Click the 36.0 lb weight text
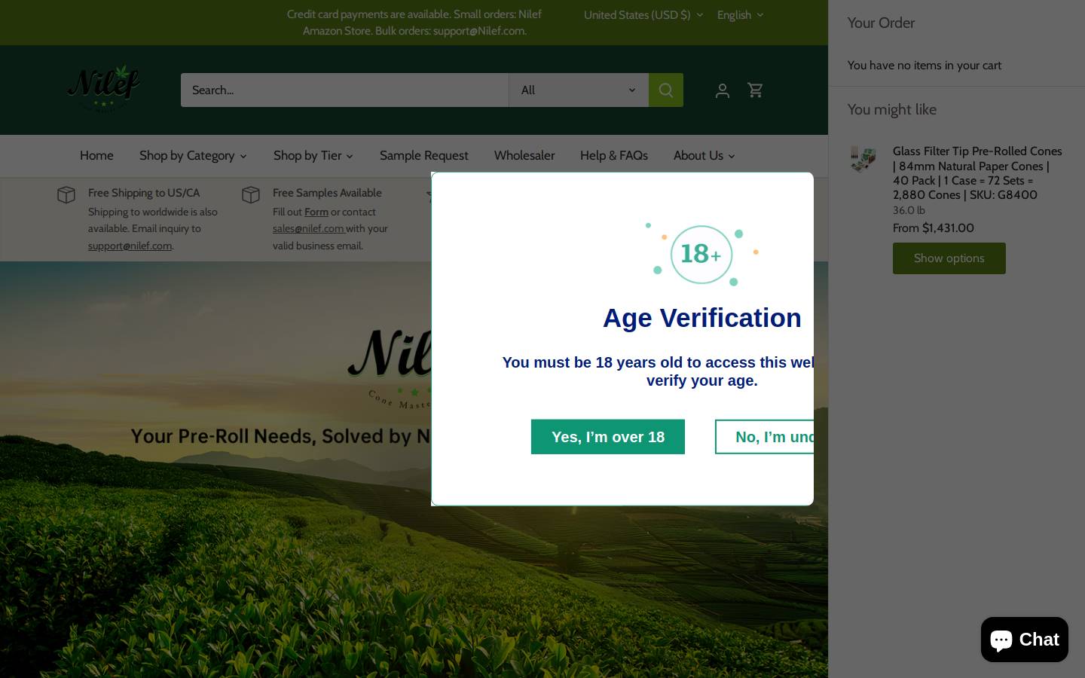This screenshot has width=1085, height=678. pyautogui.click(x=909, y=210)
